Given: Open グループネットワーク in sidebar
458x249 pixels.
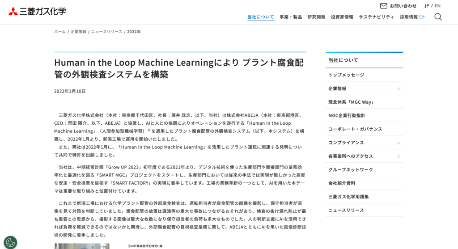Looking at the screenshot, I should tap(364, 169).
